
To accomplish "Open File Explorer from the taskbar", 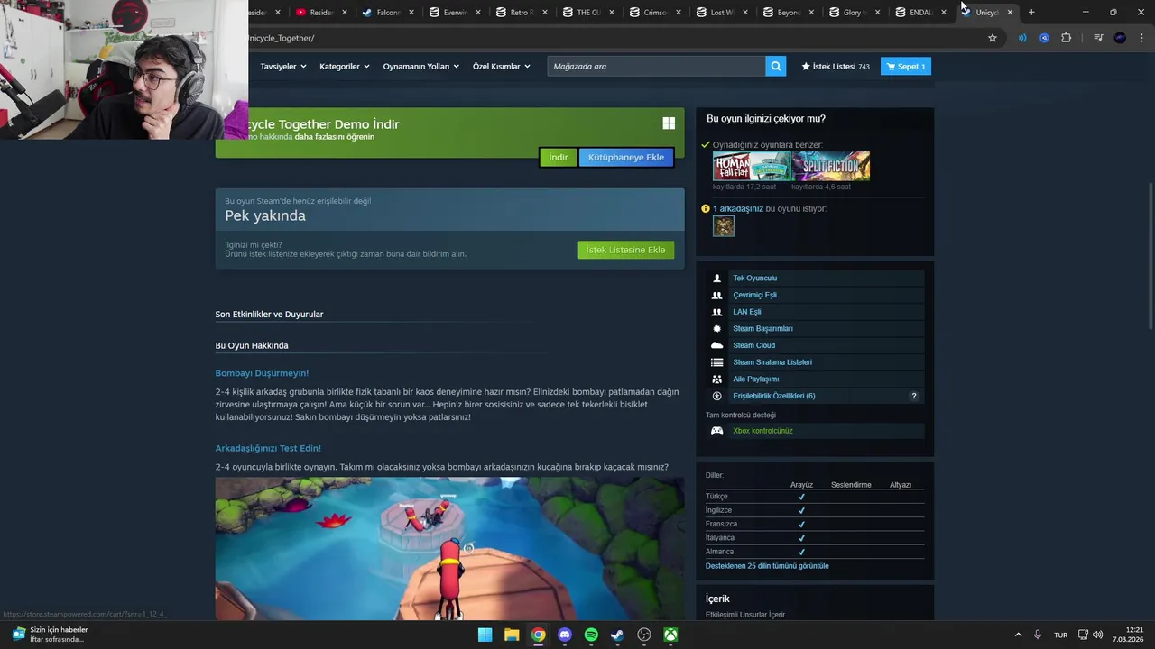I will click(x=512, y=635).
